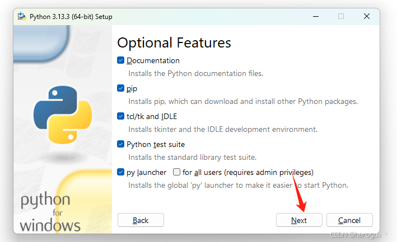Minimize the Python Setup window
The width and height of the screenshot is (397, 242).
[x=316, y=16]
